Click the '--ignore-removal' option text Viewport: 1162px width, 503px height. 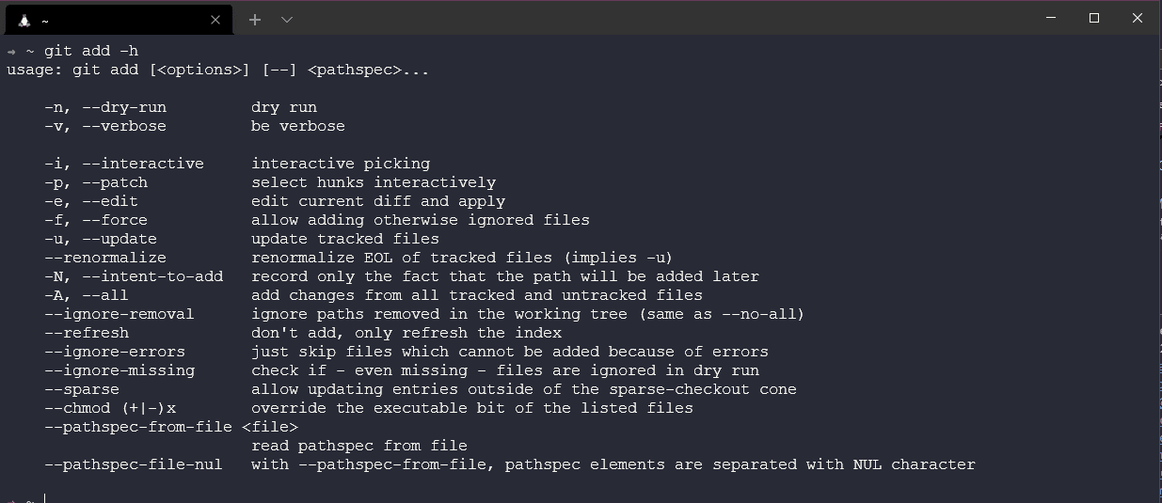(x=119, y=314)
